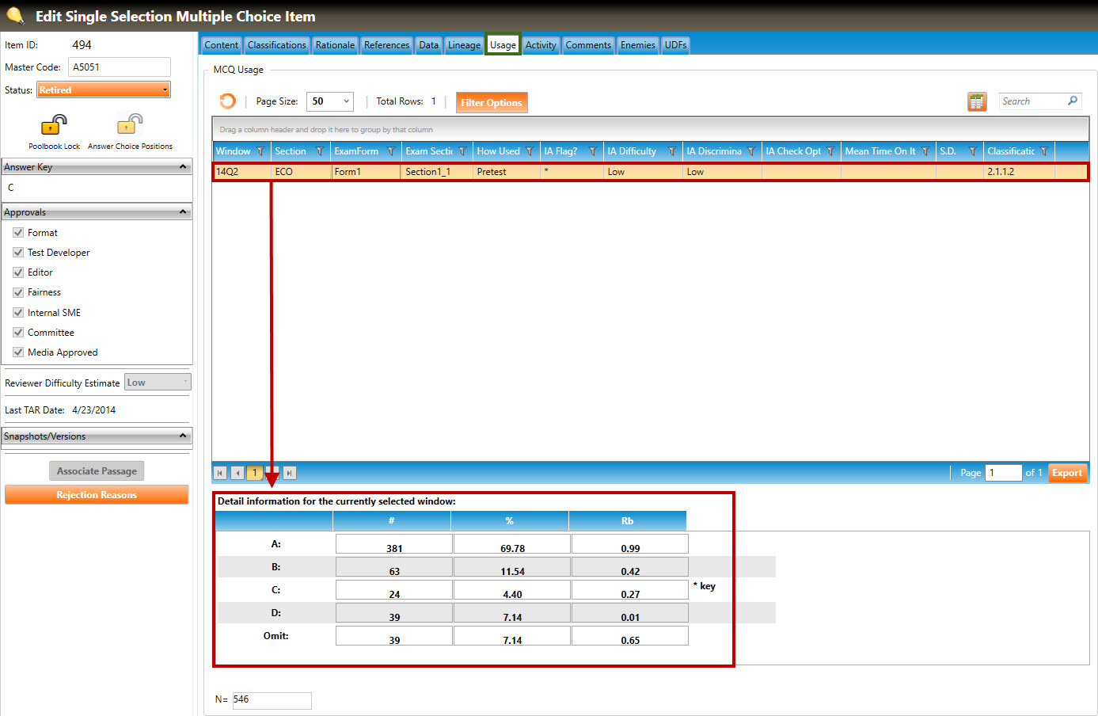Image resolution: width=1098 pixels, height=716 pixels.
Task: Click the orange refresh icon
Action: coord(227,101)
